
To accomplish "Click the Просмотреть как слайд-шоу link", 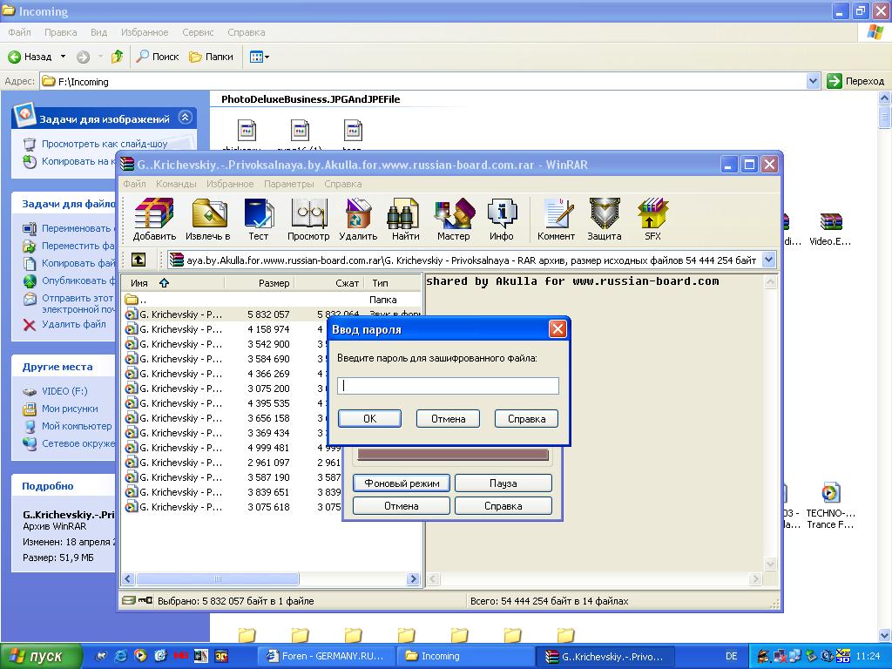I will (x=105, y=144).
